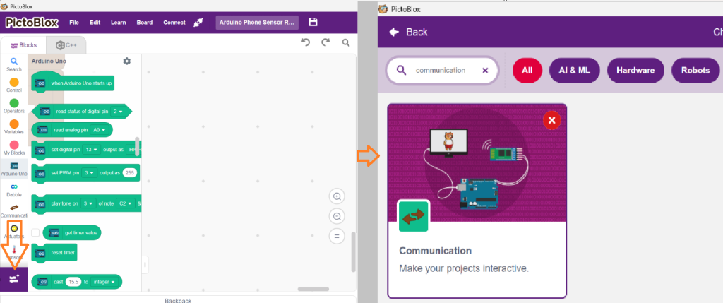Screen dimensions: 723x303
Task: Select the AI & ML filter
Action: coord(575,71)
